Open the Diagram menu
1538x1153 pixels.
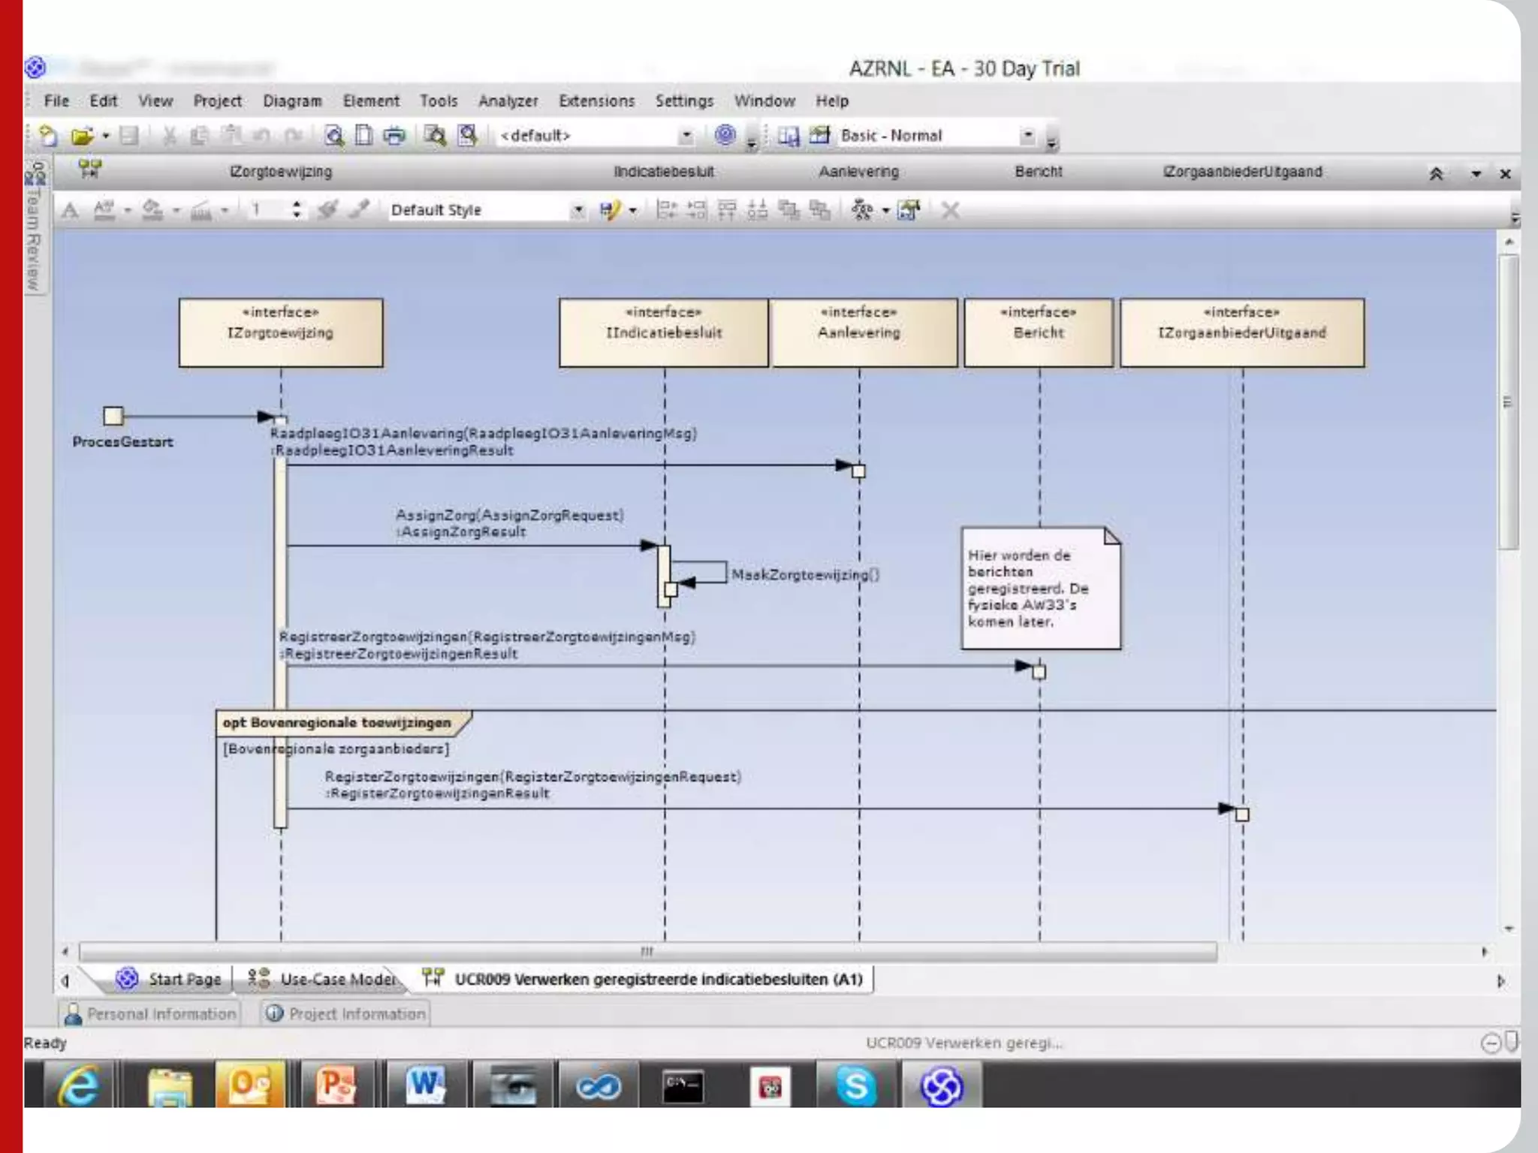tap(292, 101)
